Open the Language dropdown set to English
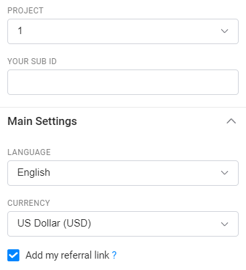 point(123,173)
